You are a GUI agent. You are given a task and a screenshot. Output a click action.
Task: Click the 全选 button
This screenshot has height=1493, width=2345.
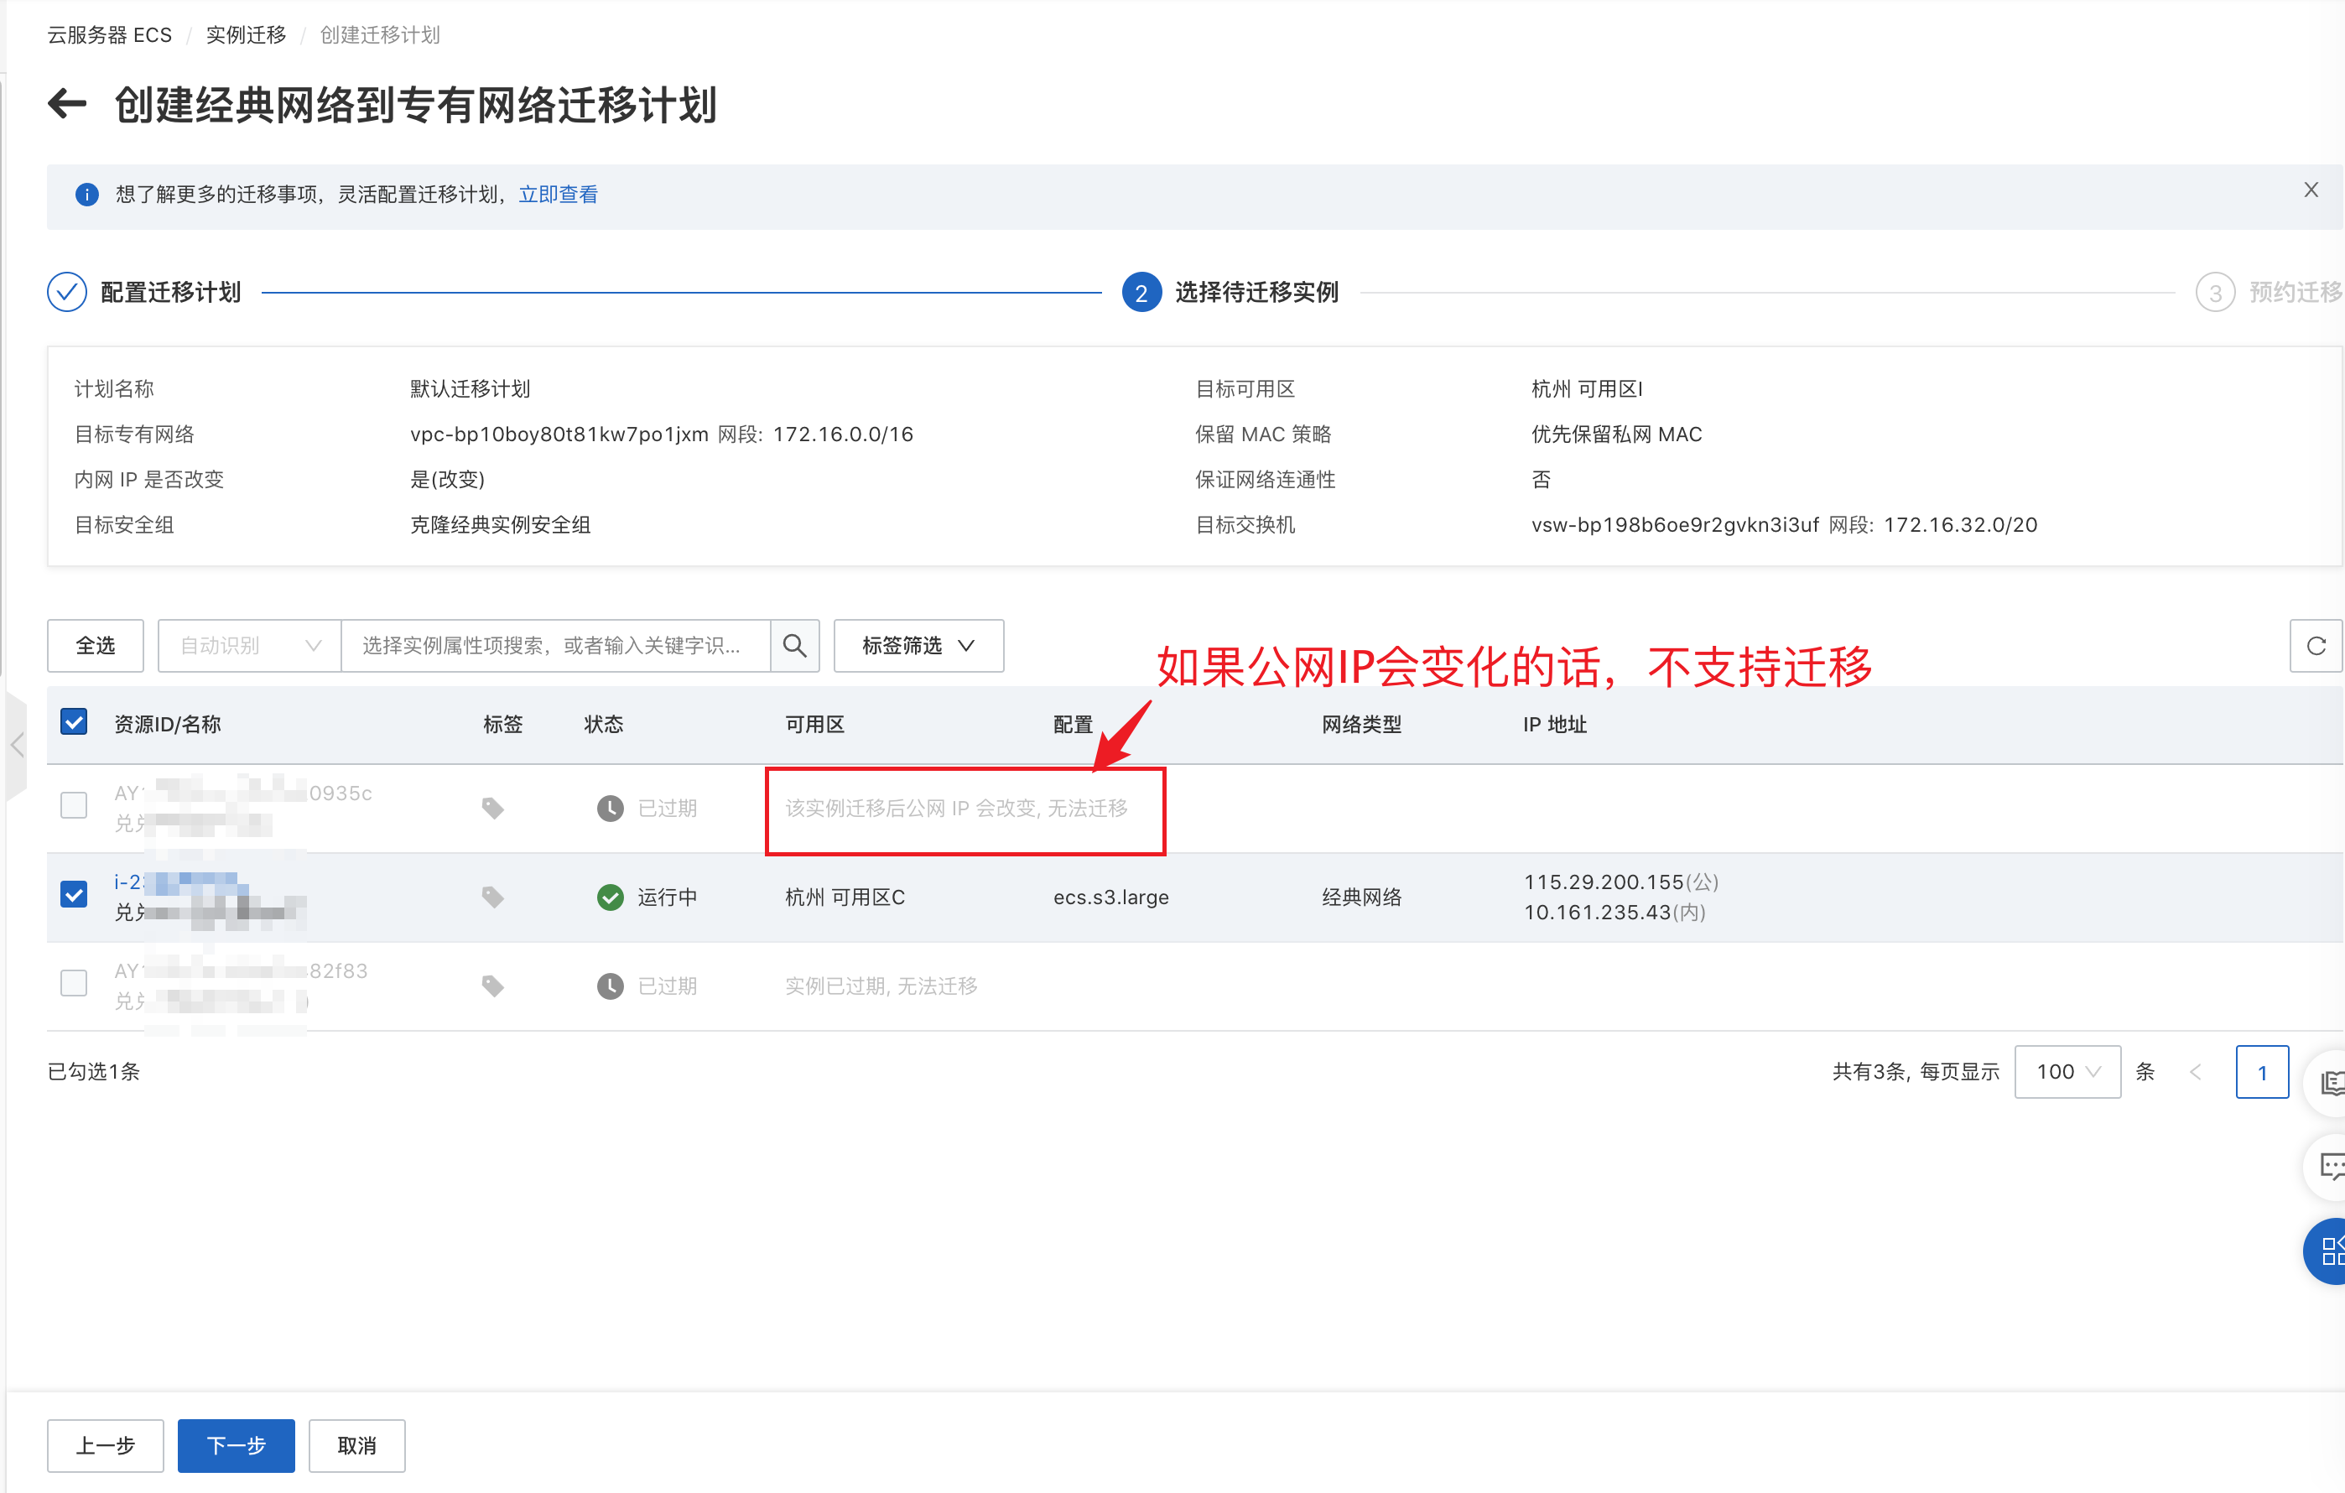point(96,646)
